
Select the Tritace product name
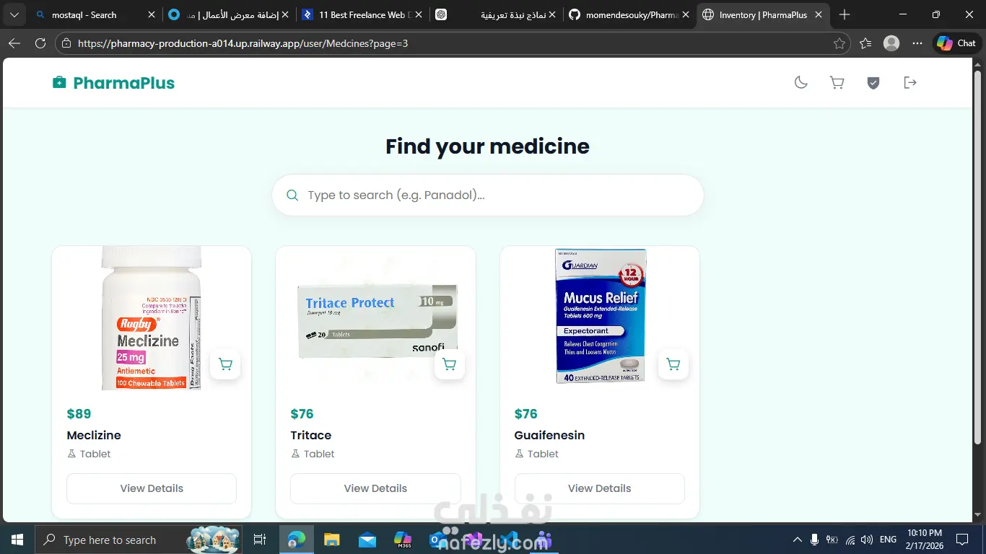click(x=311, y=435)
